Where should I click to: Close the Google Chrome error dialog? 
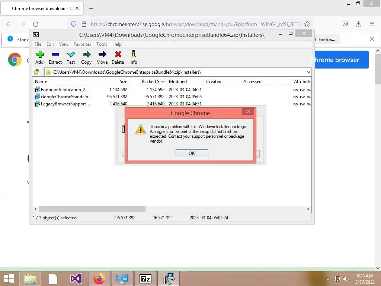(248, 112)
